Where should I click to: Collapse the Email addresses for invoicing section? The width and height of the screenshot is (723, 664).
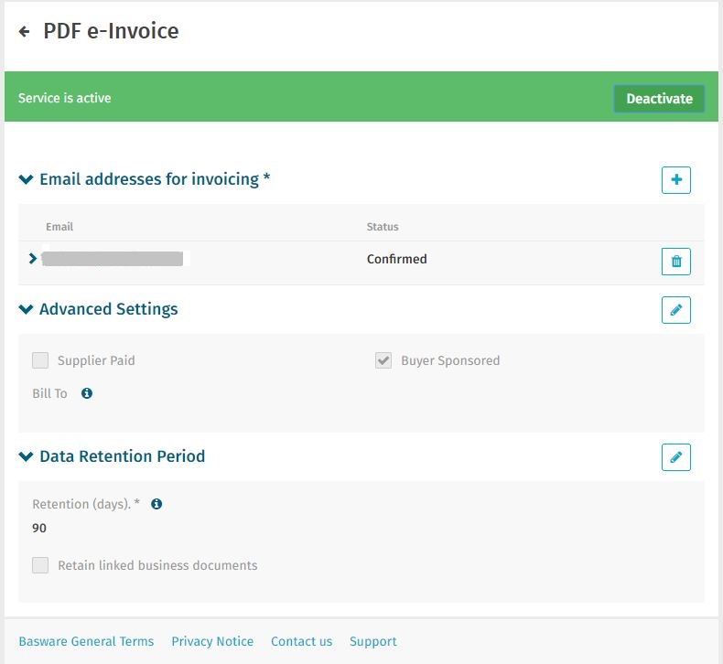click(x=26, y=179)
